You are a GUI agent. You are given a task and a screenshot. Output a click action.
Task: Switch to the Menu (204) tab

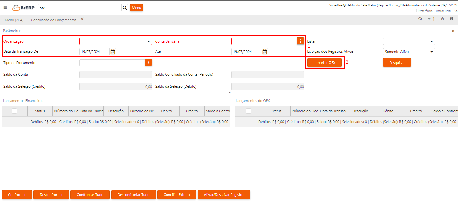[x=14, y=20]
